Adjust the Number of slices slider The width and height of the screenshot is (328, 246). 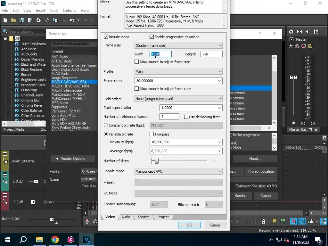tap(156, 161)
